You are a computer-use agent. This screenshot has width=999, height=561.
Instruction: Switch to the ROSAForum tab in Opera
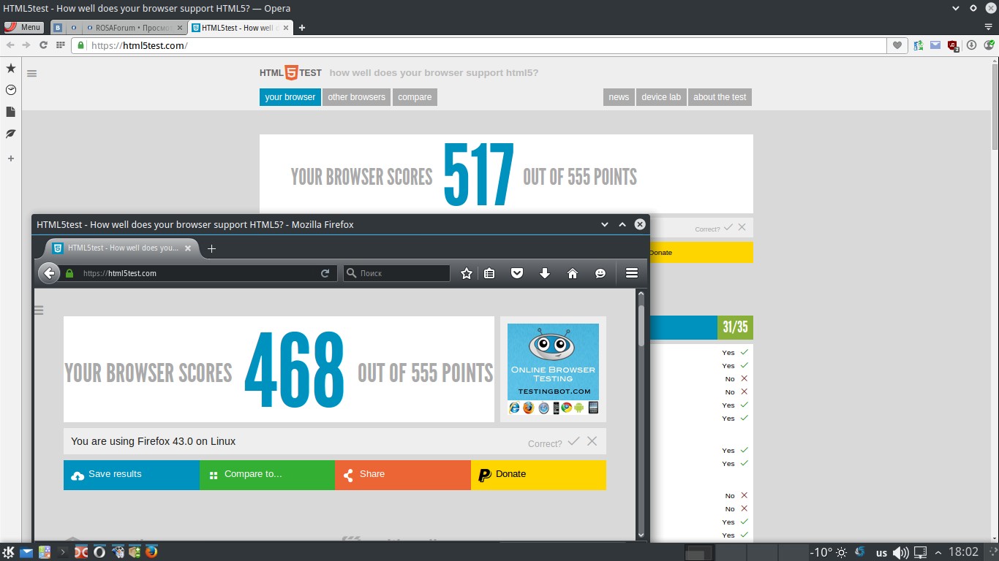coord(133,28)
